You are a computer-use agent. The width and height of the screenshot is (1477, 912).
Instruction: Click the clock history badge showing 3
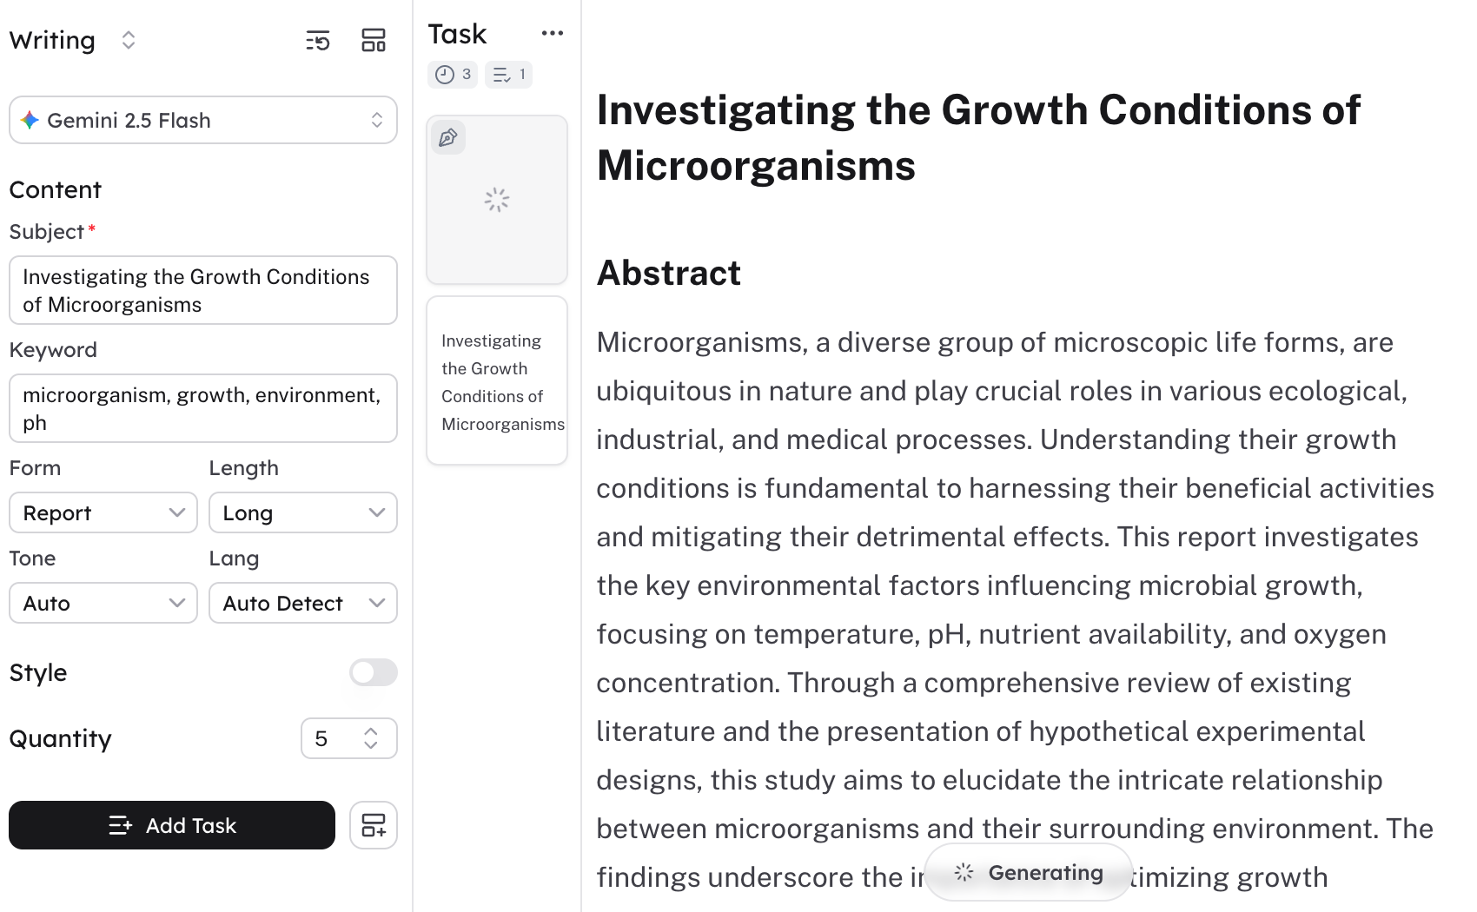click(453, 75)
